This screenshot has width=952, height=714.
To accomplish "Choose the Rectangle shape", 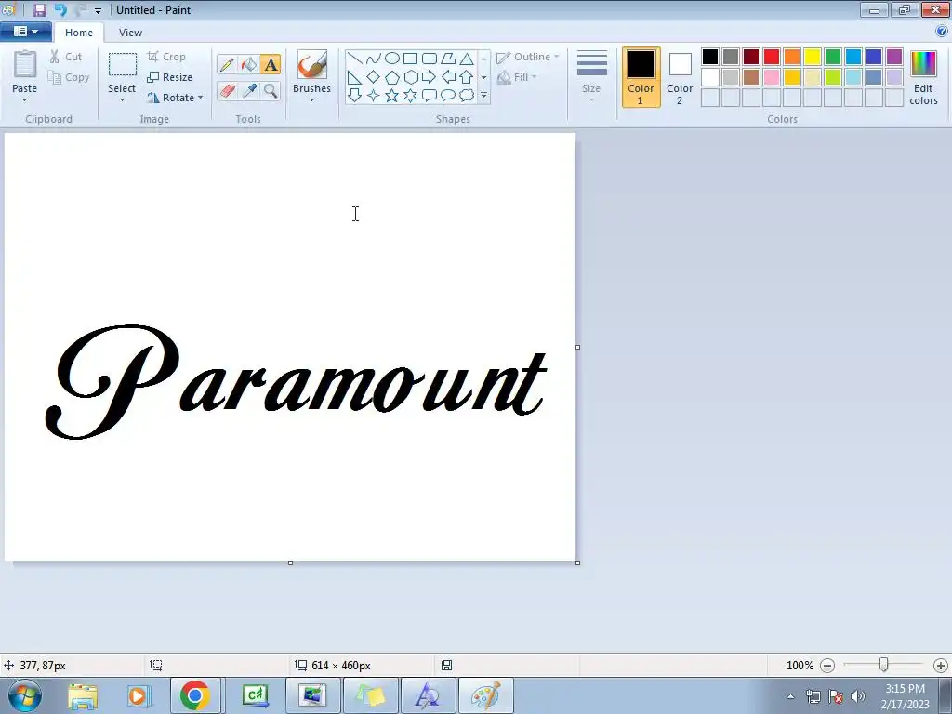I will pos(410,59).
